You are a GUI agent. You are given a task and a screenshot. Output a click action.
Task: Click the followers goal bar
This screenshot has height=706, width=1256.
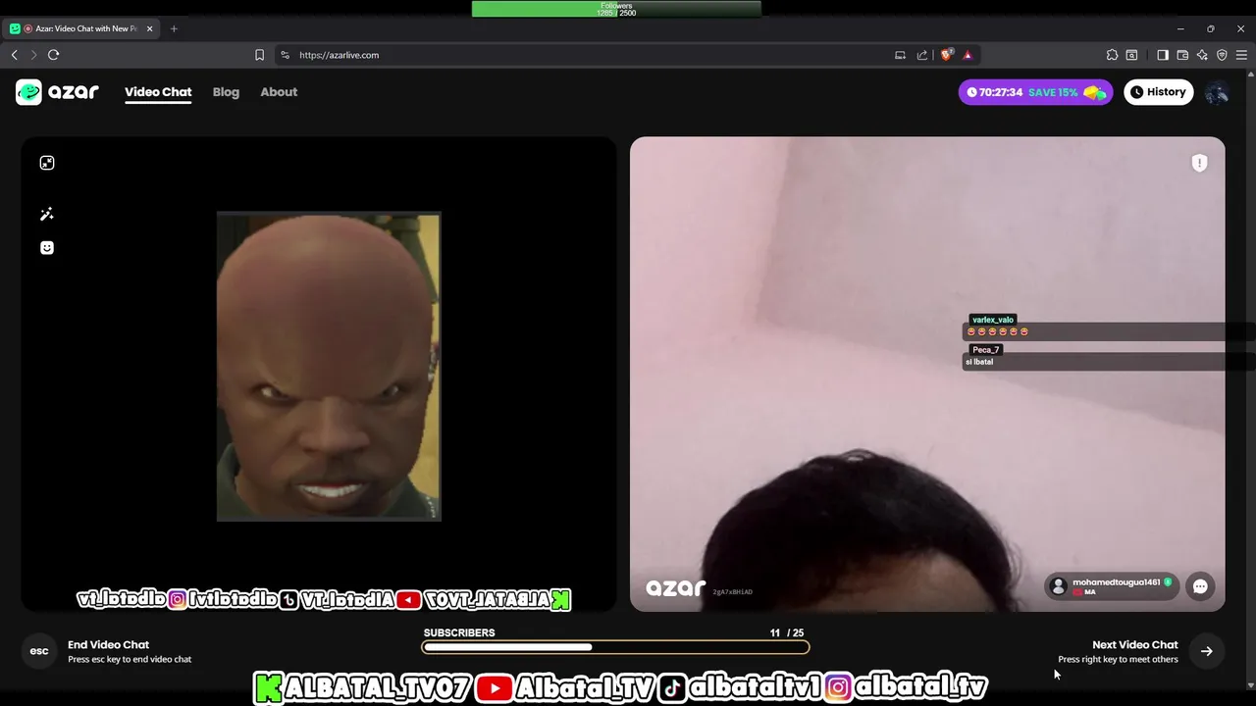(x=616, y=9)
